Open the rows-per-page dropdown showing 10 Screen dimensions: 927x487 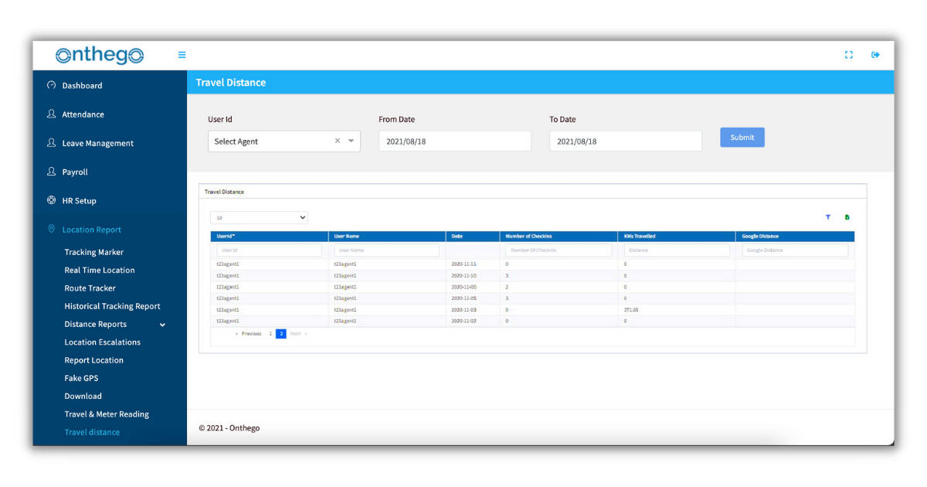click(259, 217)
